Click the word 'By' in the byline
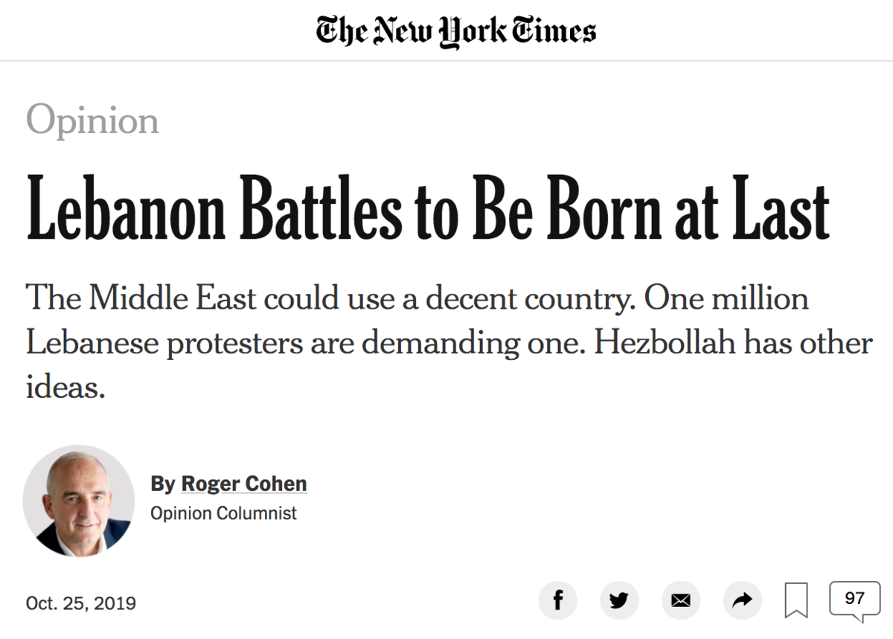The image size is (893, 639). point(163,484)
